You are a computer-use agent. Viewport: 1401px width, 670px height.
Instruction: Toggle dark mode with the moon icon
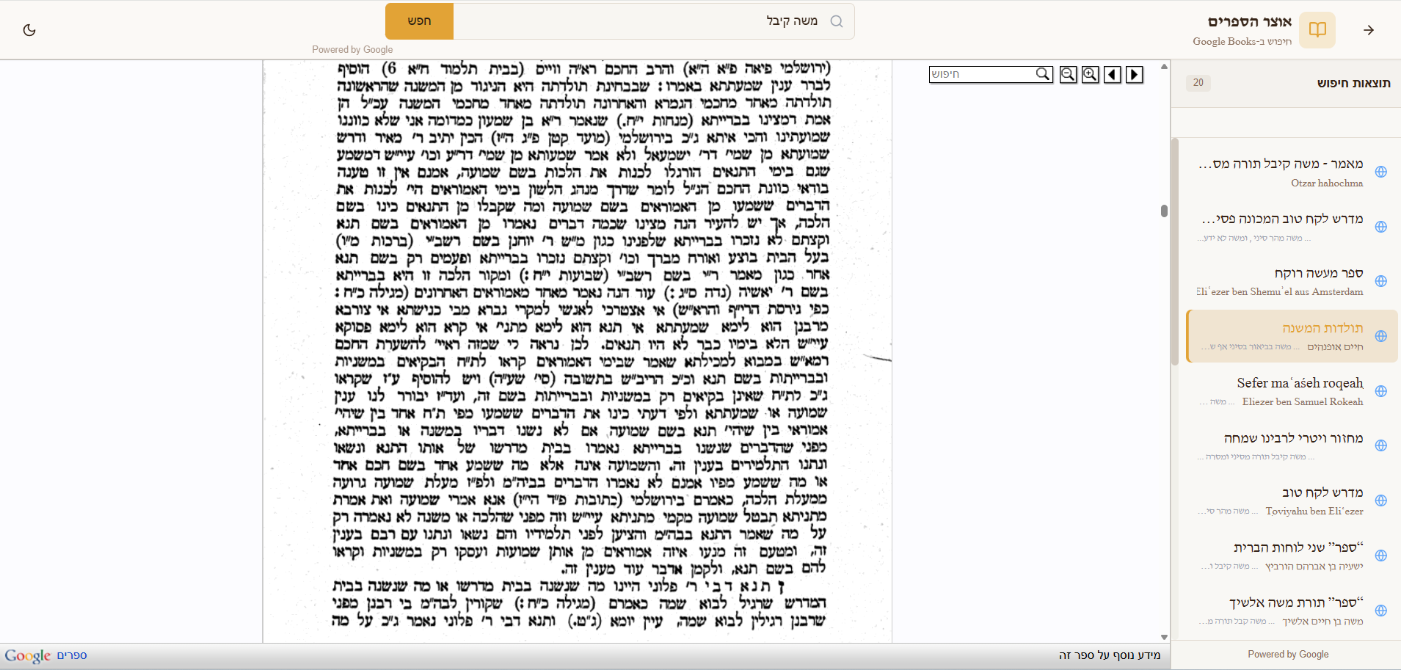[29, 30]
